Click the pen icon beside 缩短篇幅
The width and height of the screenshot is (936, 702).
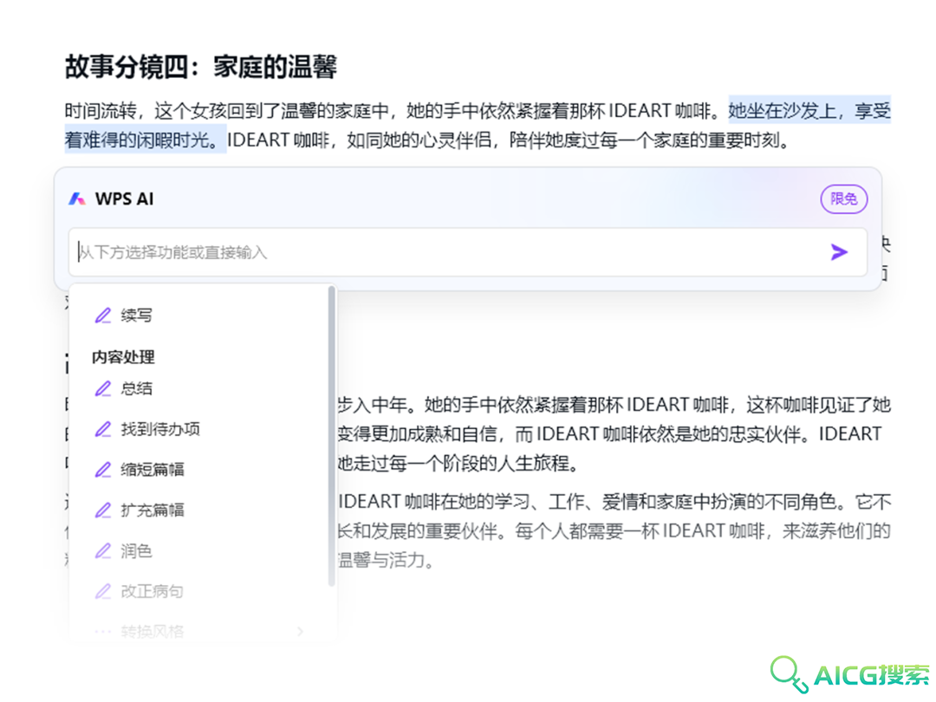[x=102, y=470]
